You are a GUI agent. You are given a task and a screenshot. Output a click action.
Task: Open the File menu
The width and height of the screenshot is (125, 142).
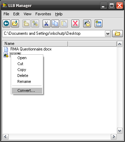click(6, 14)
